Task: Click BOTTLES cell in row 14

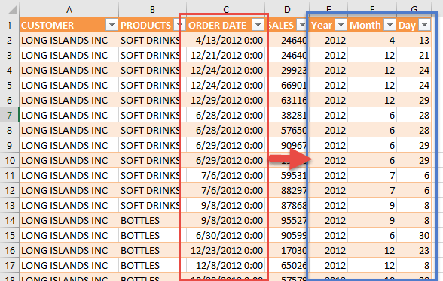Action: pyautogui.click(x=152, y=220)
